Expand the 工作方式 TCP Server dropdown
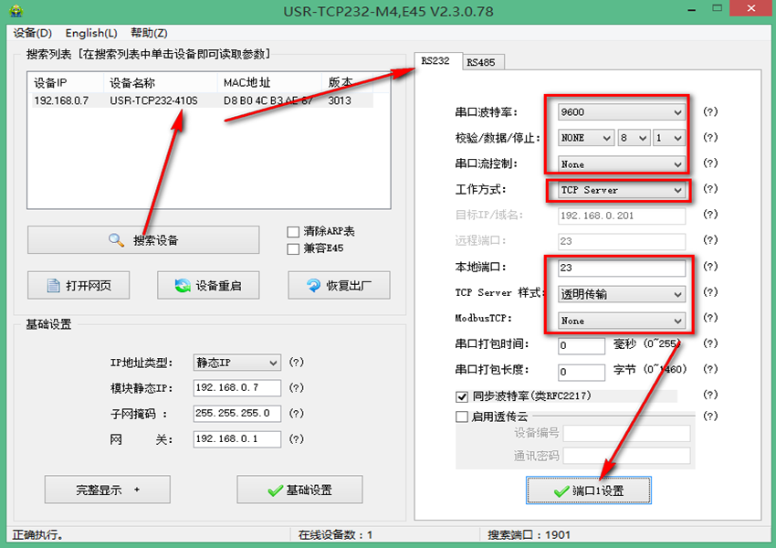 (x=676, y=190)
